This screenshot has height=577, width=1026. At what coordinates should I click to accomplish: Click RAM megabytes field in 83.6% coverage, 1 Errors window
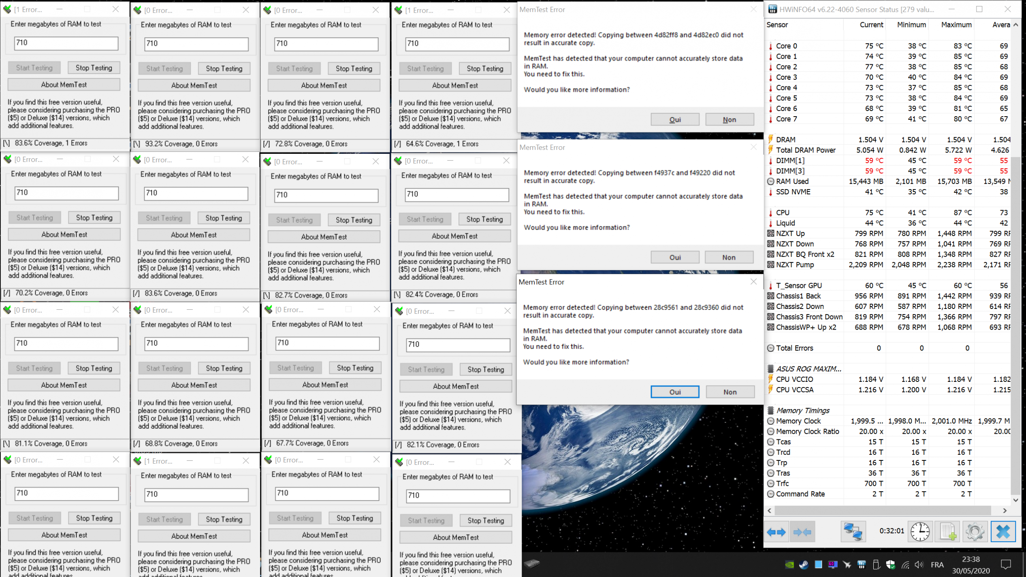pyautogui.click(x=66, y=43)
